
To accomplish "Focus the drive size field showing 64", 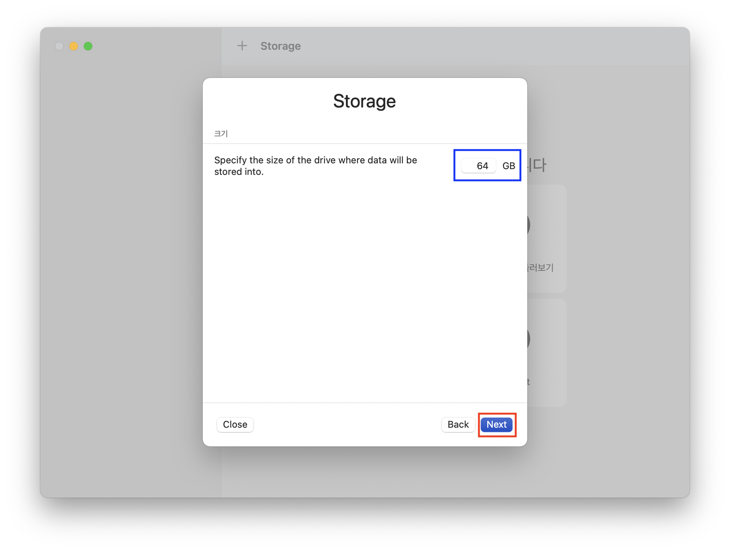I will pos(479,166).
